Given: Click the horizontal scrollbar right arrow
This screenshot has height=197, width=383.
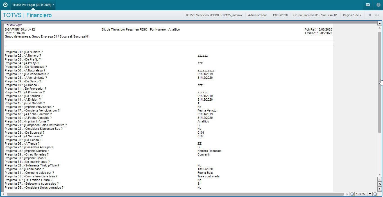Looking at the screenshot, I should tap(347, 194).
